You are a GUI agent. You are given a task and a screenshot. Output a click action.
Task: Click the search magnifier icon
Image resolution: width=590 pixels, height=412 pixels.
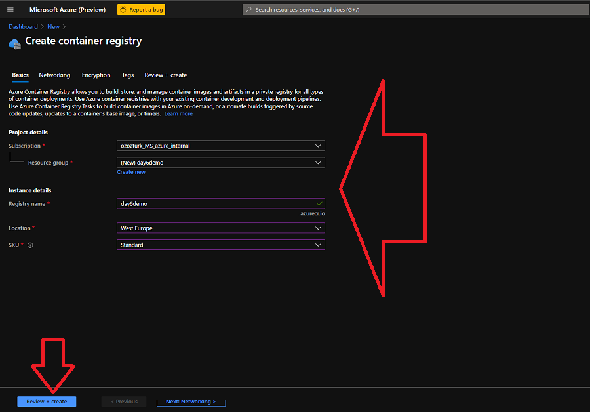(248, 10)
